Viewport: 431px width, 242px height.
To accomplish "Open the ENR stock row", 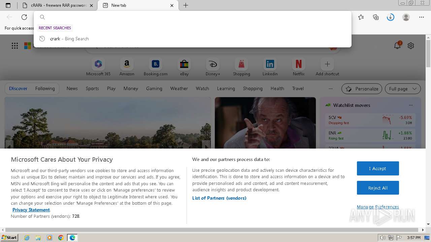I will [x=370, y=135].
